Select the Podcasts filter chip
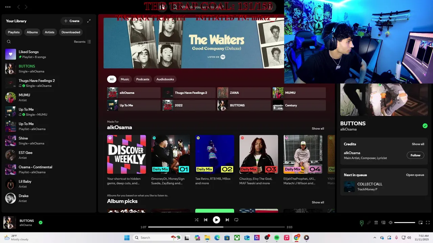433x243 pixels. pyautogui.click(x=143, y=79)
